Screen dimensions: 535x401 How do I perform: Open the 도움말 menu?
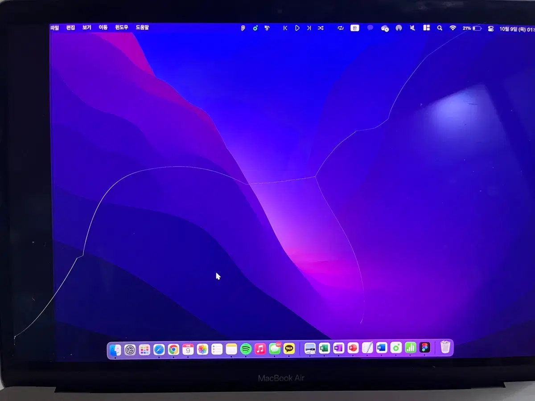click(x=142, y=28)
